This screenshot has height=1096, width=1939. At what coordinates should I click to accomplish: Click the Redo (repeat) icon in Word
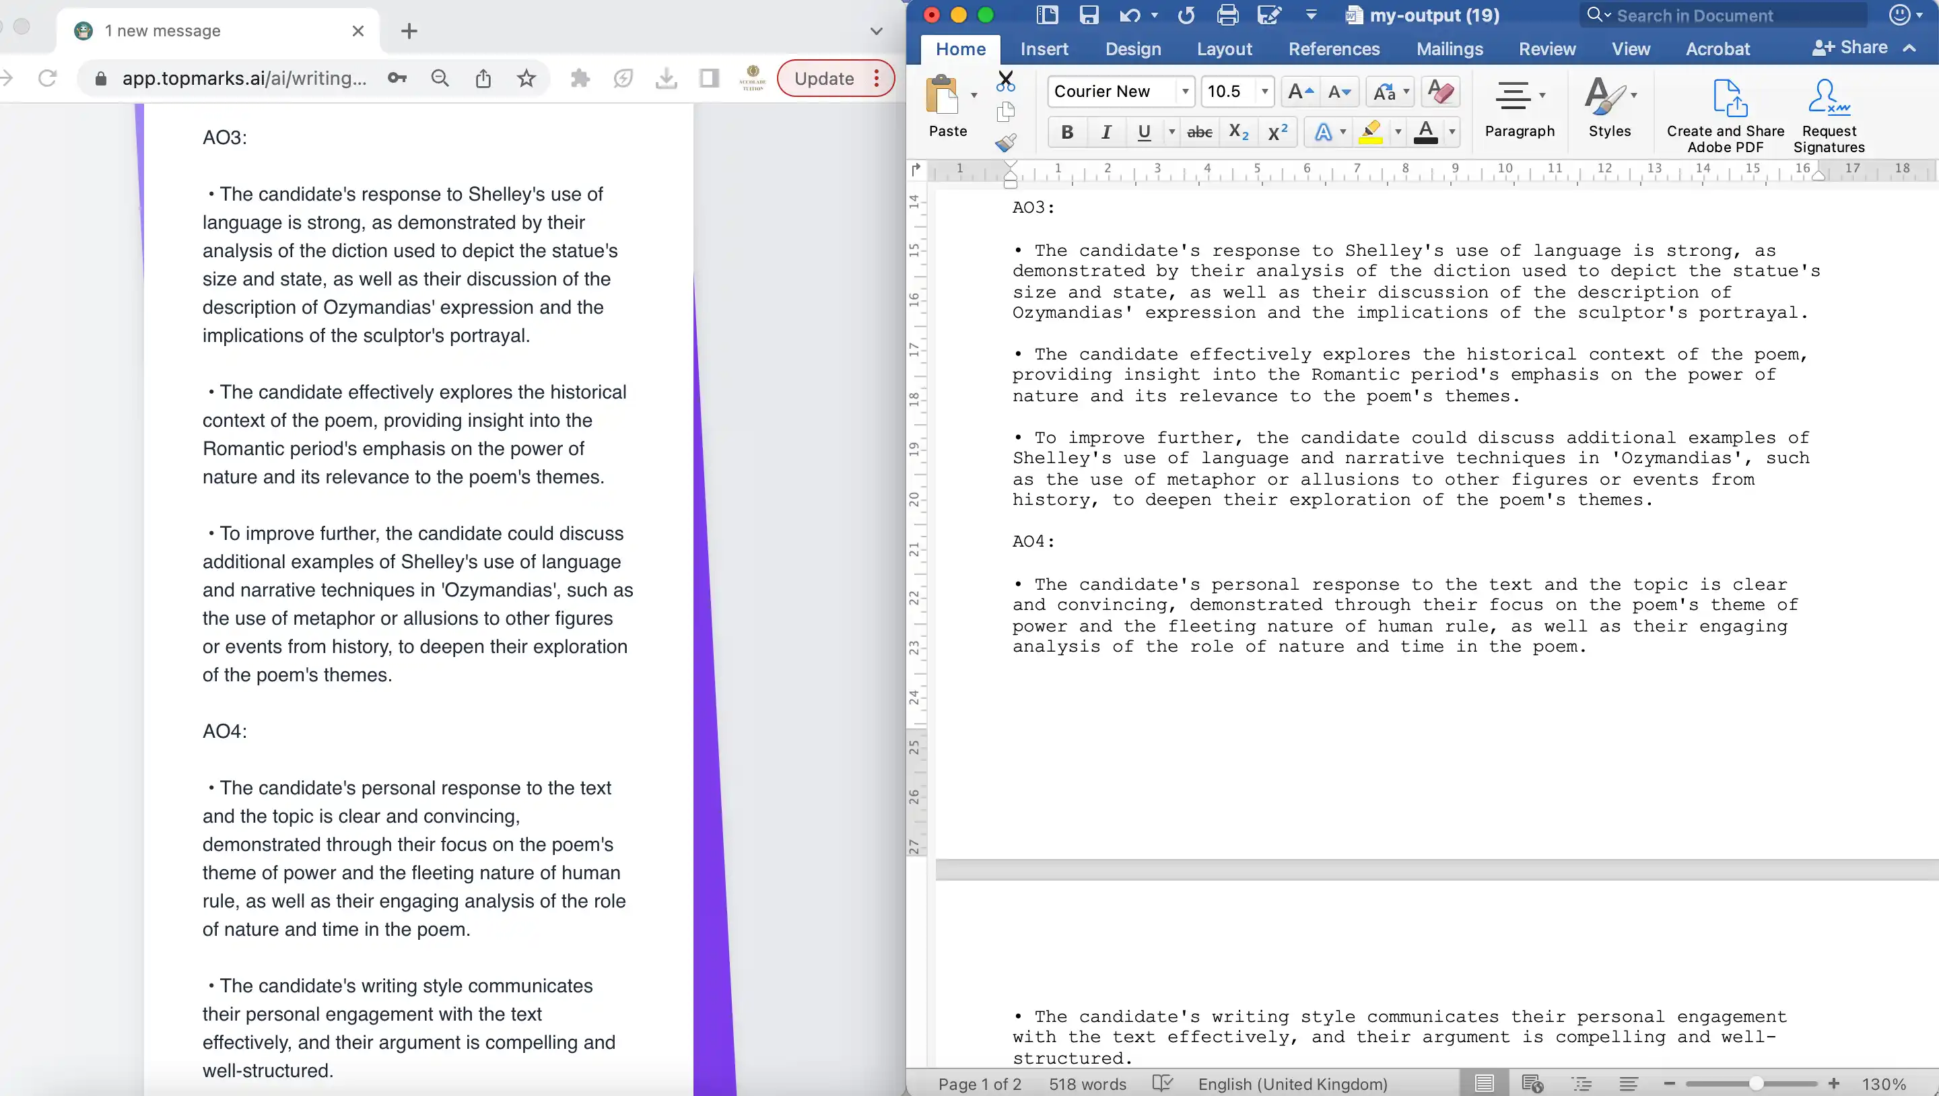(1186, 15)
